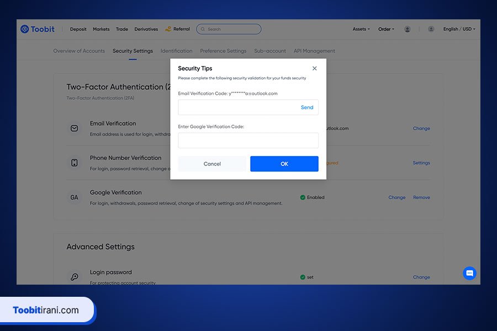Click the Email Verification envelope icon
The image size is (497, 331).
point(74,129)
